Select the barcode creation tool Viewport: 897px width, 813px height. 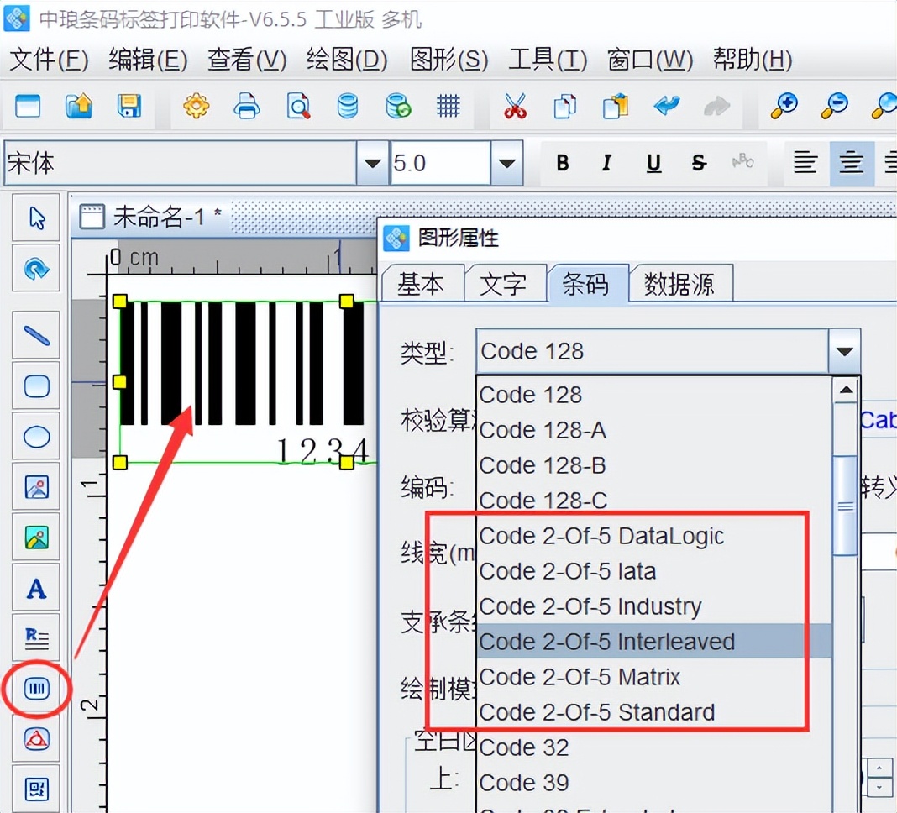click(x=35, y=687)
